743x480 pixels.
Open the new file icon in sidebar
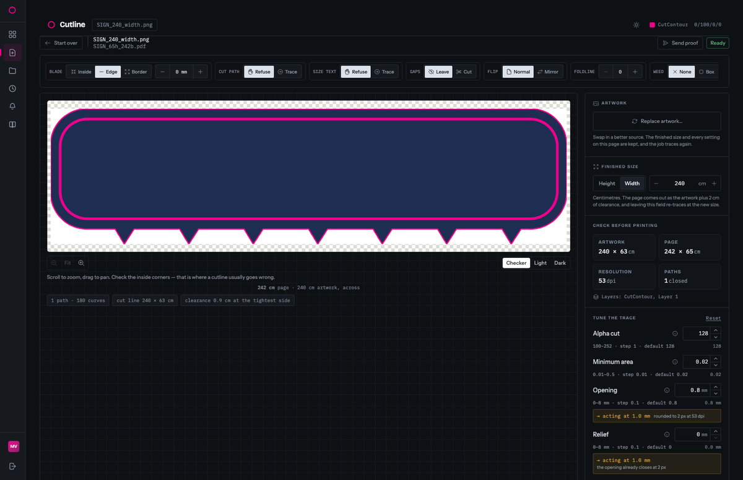[12, 53]
